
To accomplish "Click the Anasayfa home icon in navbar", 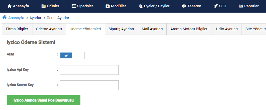I will (10, 6).
